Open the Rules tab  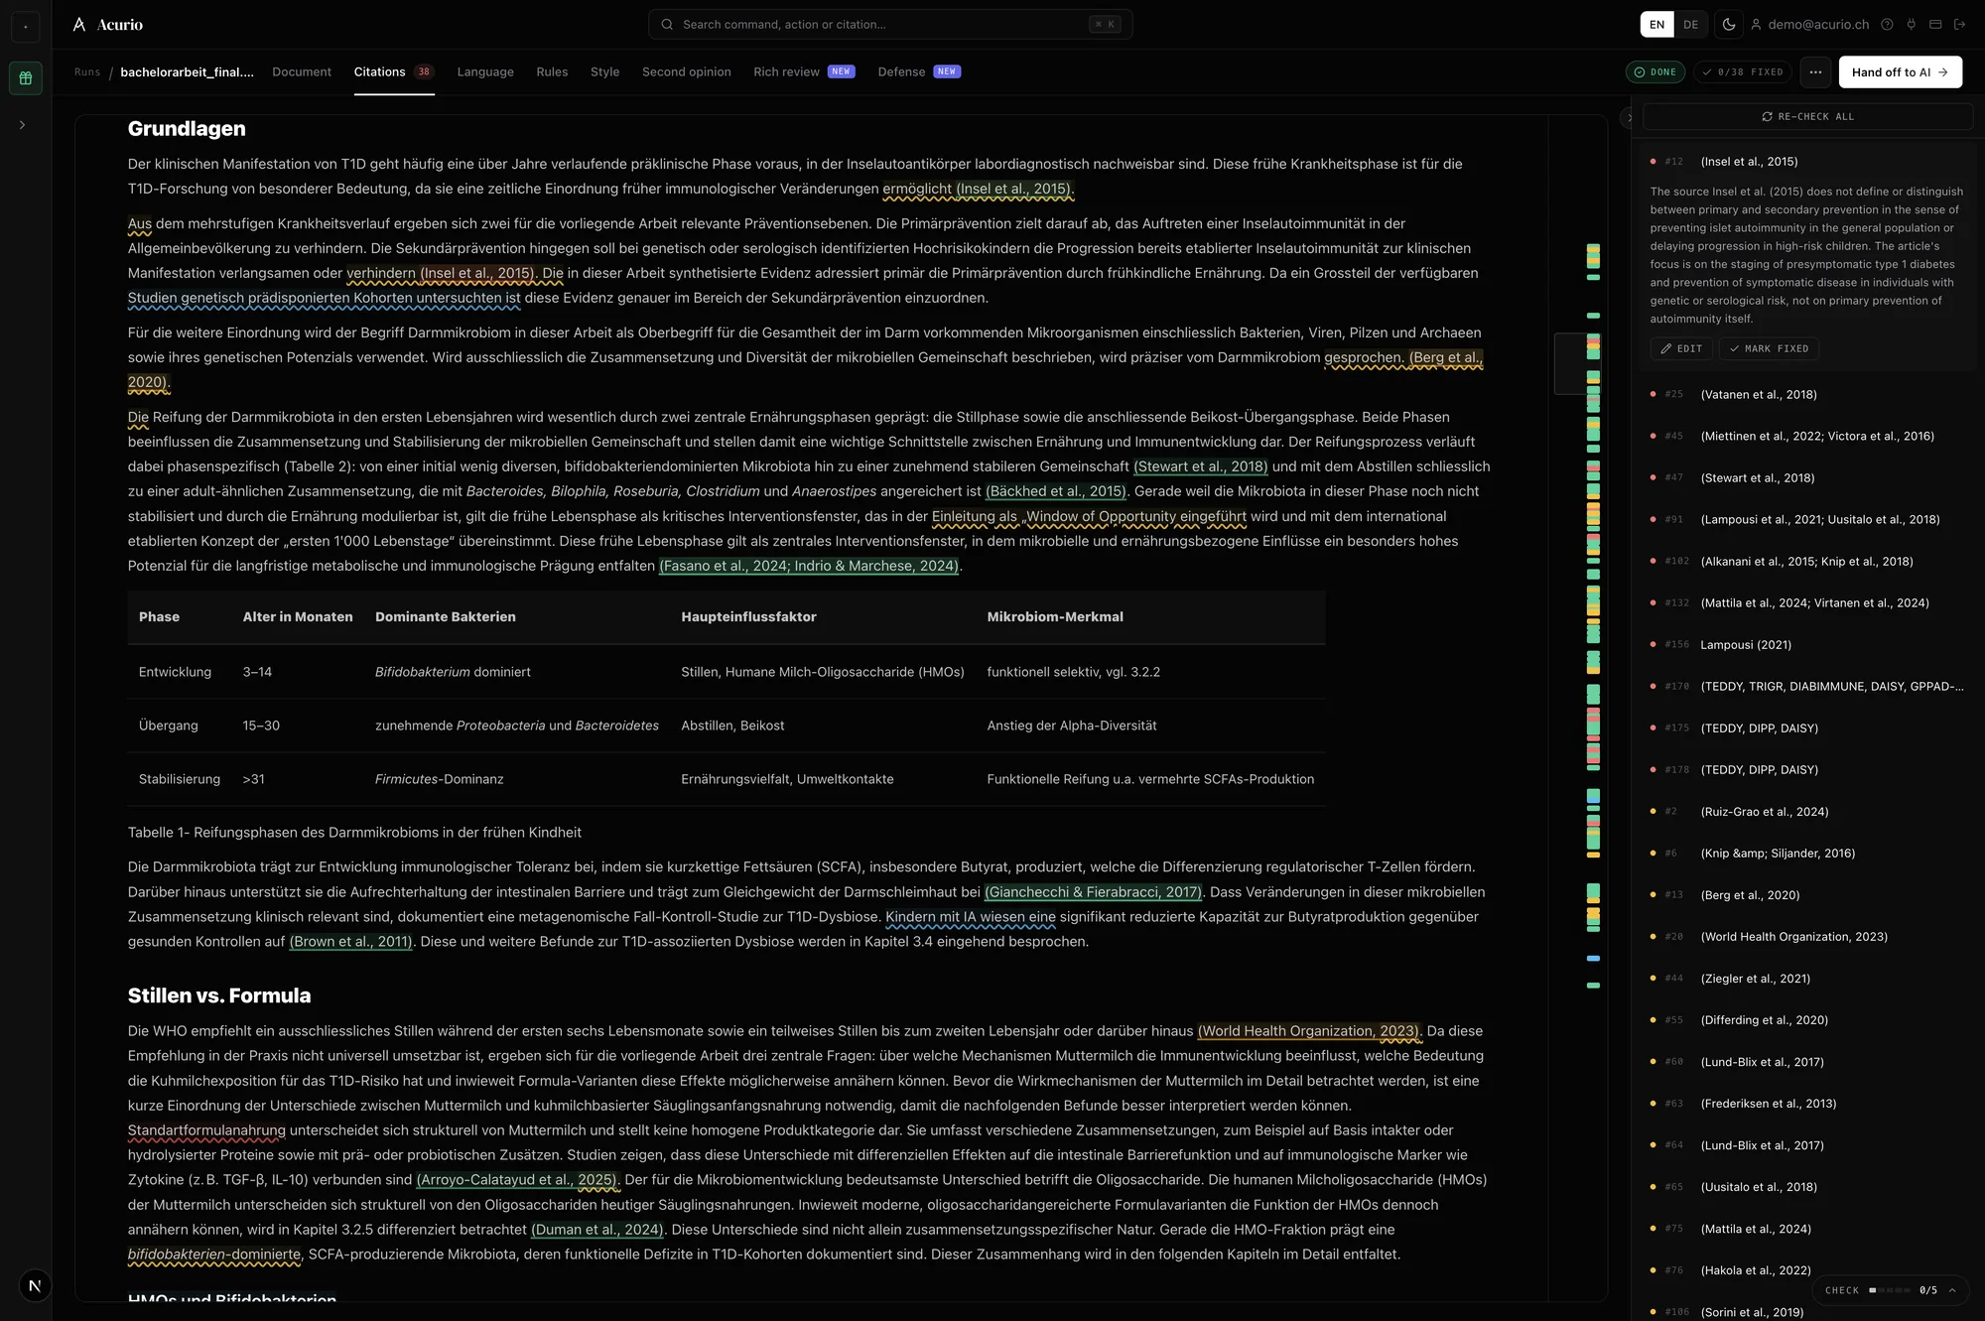(x=552, y=72)
